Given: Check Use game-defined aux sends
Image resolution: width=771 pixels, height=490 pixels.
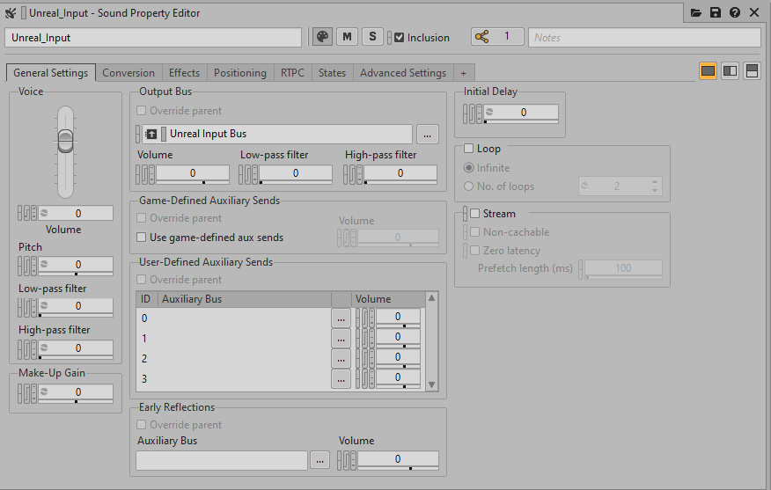Looking at the screenshot, I should click(142, 238).
